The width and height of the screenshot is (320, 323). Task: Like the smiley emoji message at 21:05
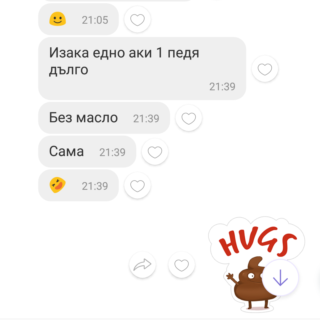click(137, 19)
